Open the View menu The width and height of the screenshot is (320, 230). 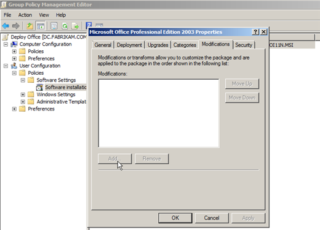(x=44, y=15)
